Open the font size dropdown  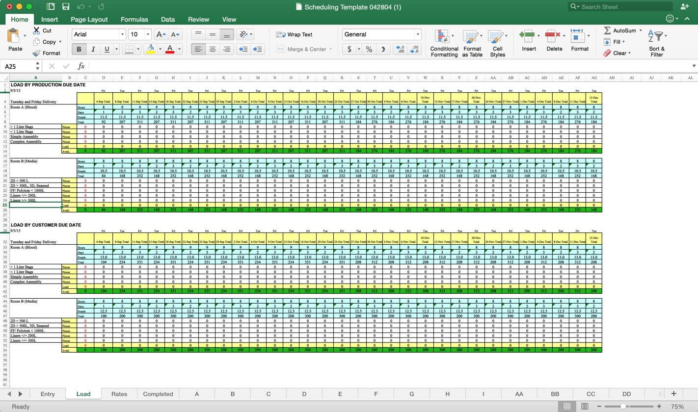147,34
